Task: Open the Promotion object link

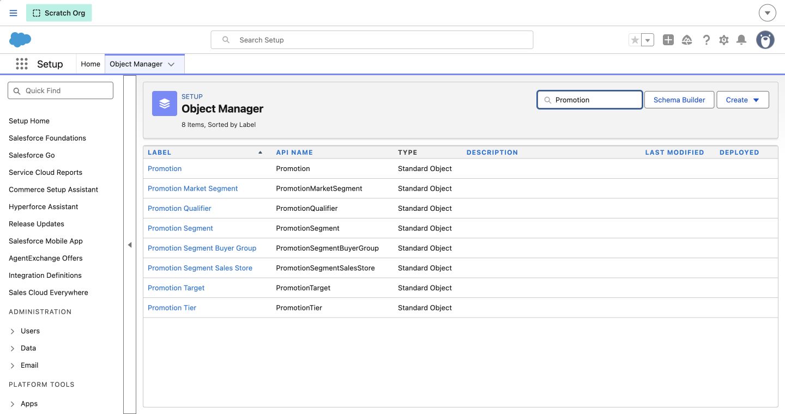Action: click(165, 168)
